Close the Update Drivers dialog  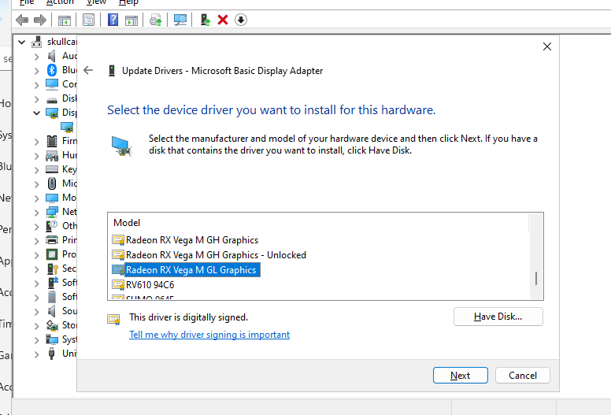547,46
